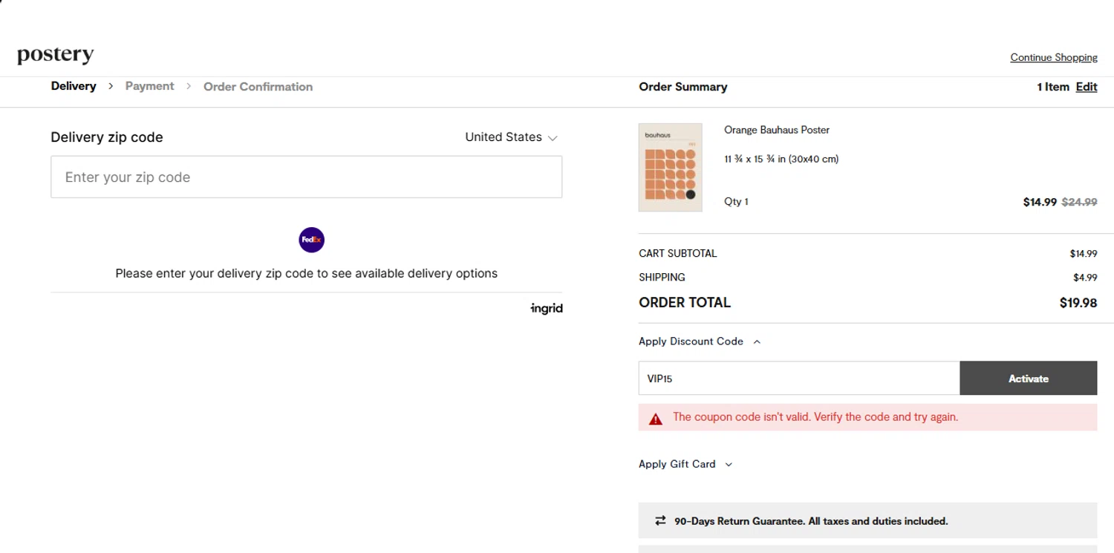Click the delivery zip code field

coord(306,177)
